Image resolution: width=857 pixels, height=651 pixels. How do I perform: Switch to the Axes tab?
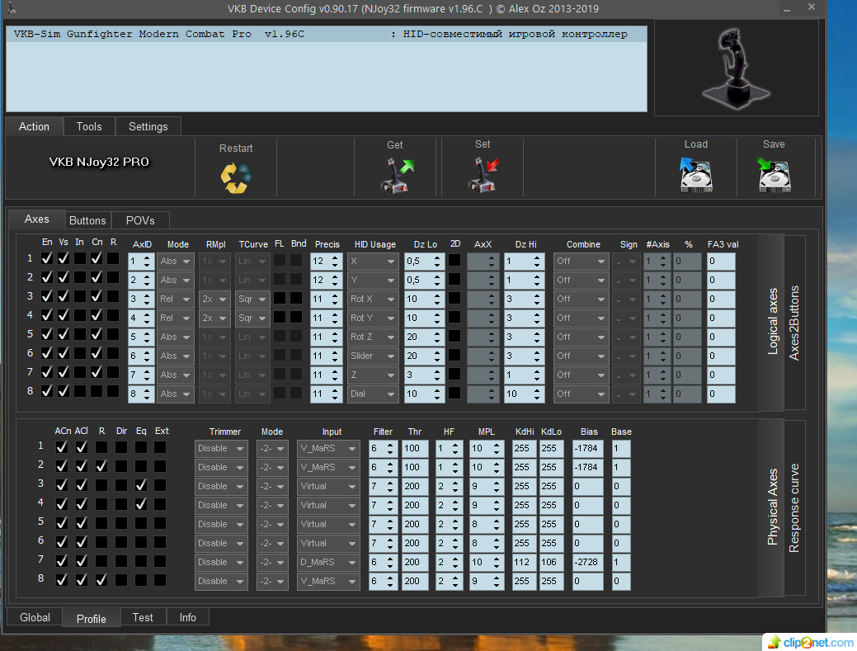pyautogui.click(x=36, y=219)
